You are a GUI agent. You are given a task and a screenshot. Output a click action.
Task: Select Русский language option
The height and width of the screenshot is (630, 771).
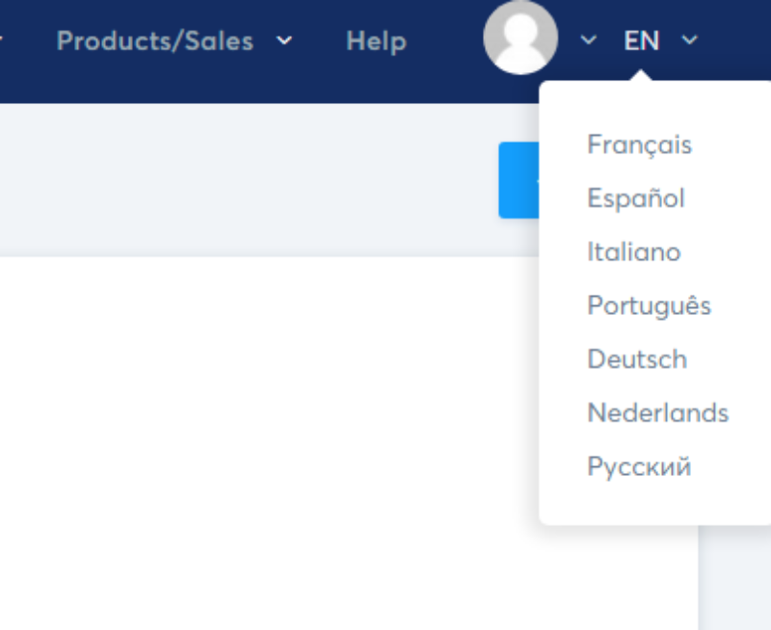pyautogui.click(x=639, y=467)
